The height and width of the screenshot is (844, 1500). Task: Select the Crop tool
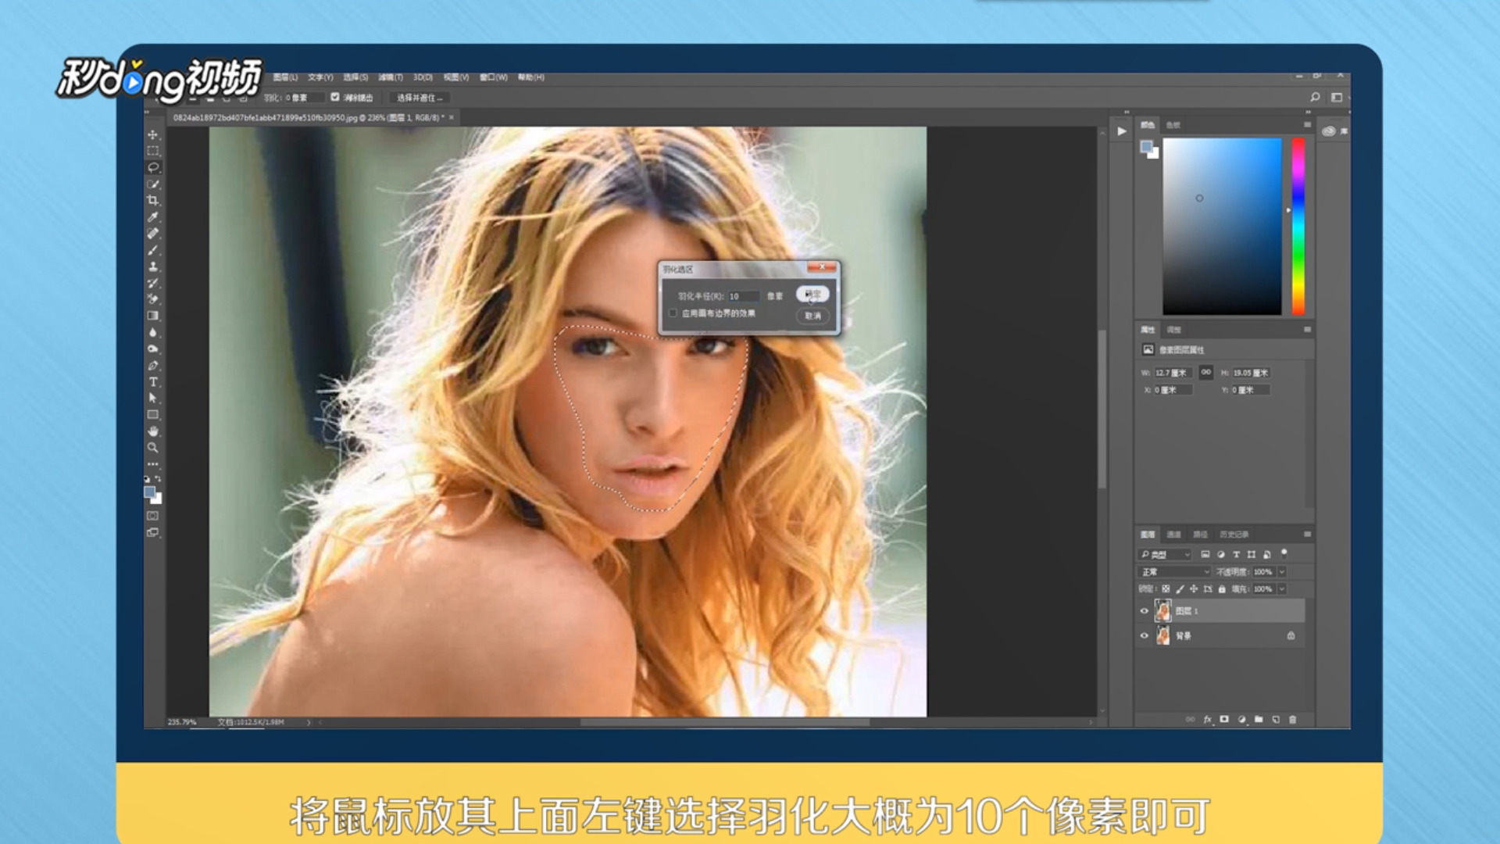tap(153, 200)
